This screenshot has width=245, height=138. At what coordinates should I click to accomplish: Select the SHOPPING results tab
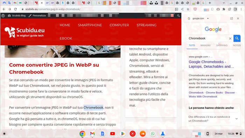222,45
